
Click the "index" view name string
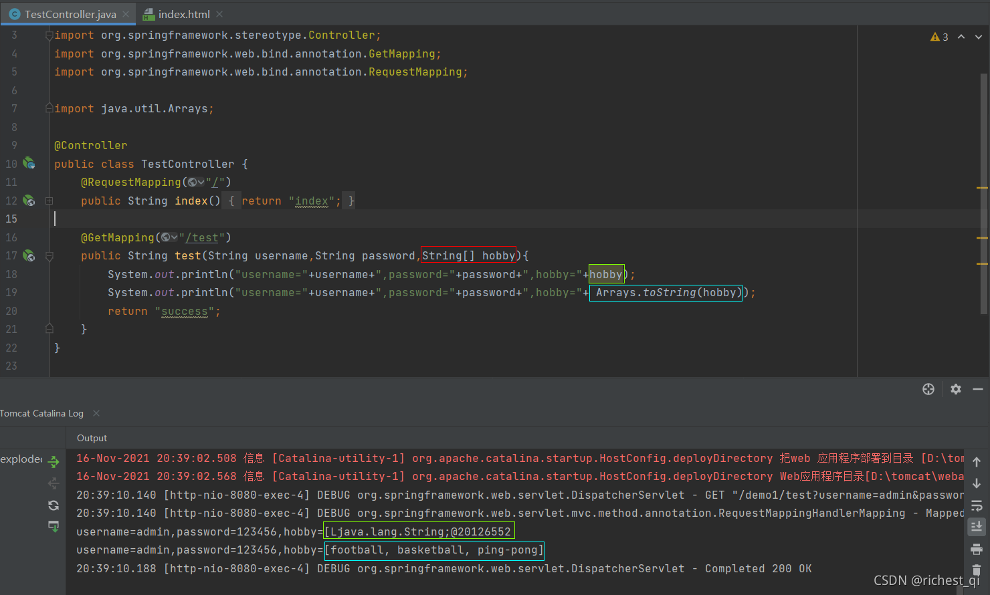[x=312, y=201]
